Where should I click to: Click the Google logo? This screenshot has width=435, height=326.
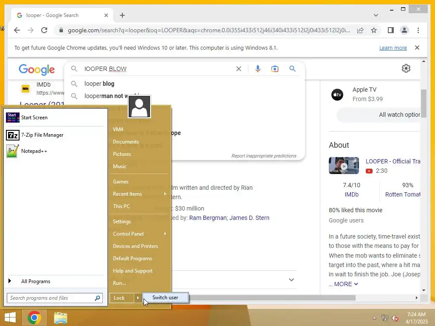37,69
